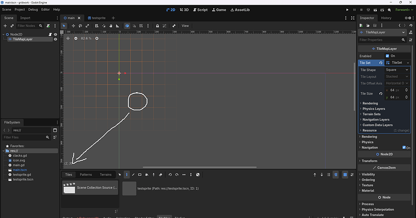Zoom out the 2D viewport

(x=75, y=39)
